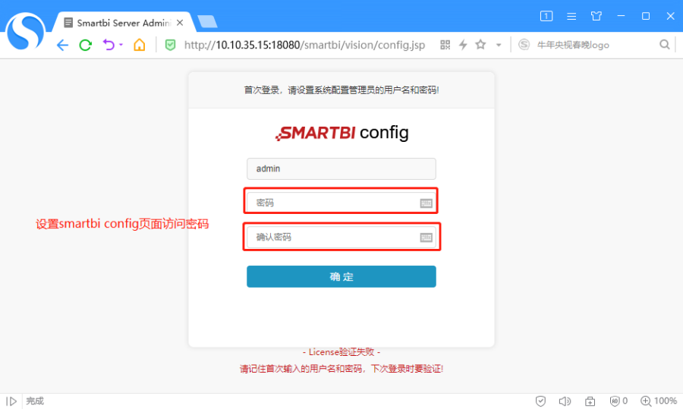This screenshot has height=409, width=683.
Task: Open the browser hamburger menu
Action: [571, 16]
